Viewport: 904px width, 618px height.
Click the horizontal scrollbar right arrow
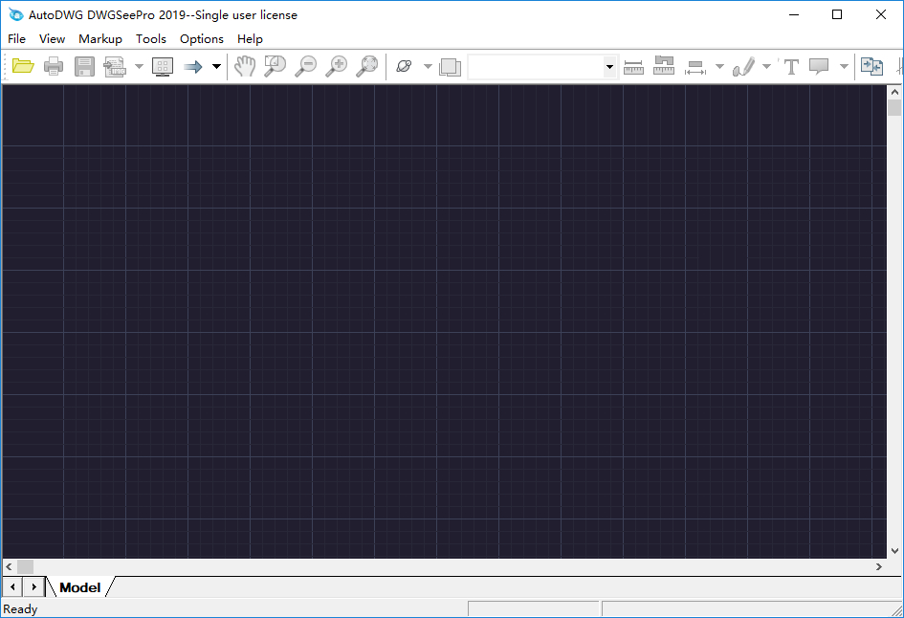point(878,566)
